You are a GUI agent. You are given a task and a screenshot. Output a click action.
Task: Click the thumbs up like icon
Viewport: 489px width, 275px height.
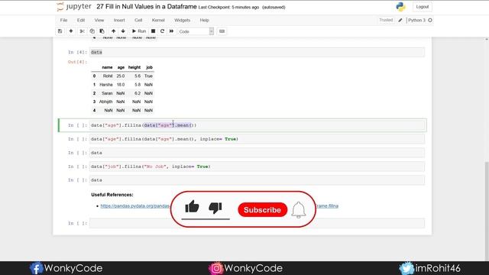192,207
